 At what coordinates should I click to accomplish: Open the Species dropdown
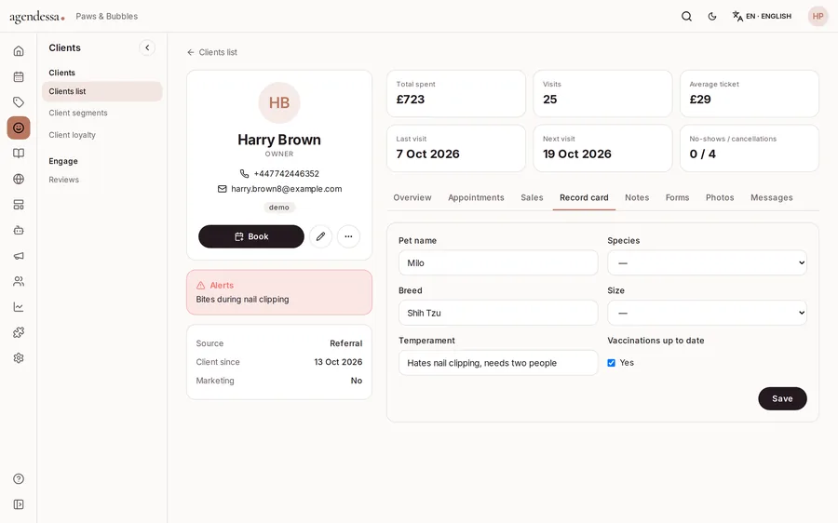pyautogui.click(x=707, y=262)
